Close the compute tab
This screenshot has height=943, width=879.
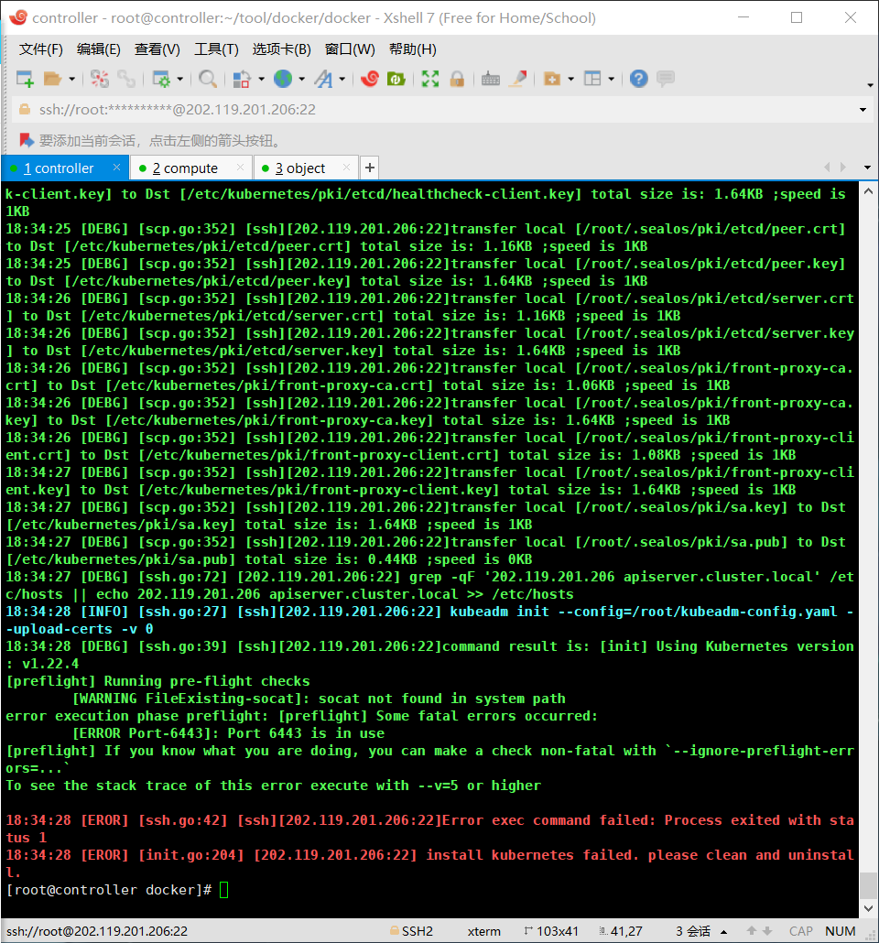point(240,168)
